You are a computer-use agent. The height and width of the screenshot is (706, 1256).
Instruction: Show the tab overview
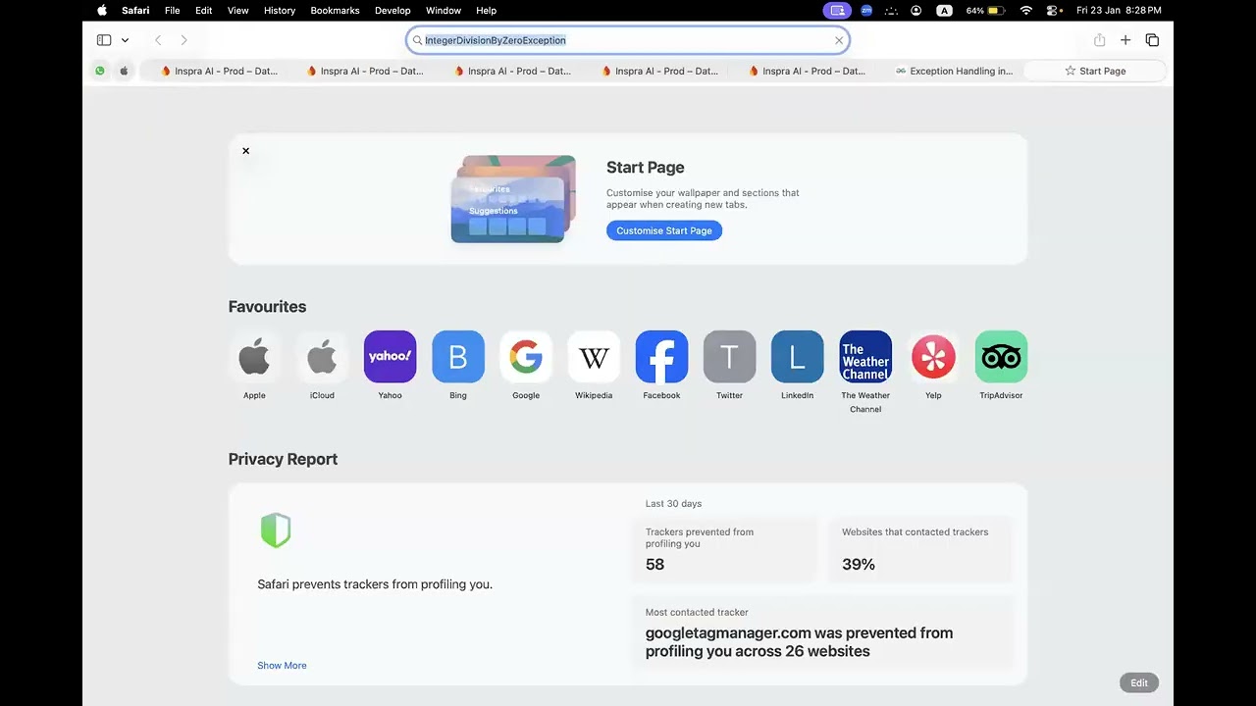pyautogui.click(x=1152, y=40)
